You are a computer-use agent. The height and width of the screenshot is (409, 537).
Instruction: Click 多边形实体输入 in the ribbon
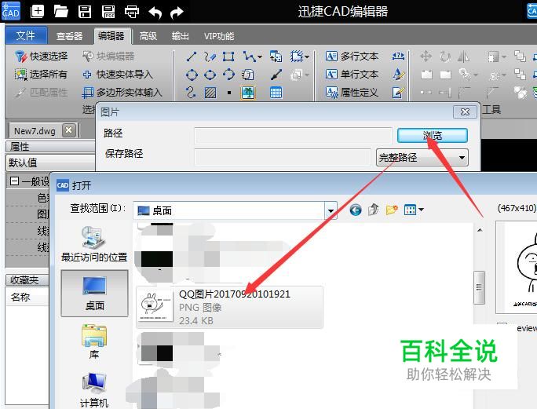coord(122,93)
